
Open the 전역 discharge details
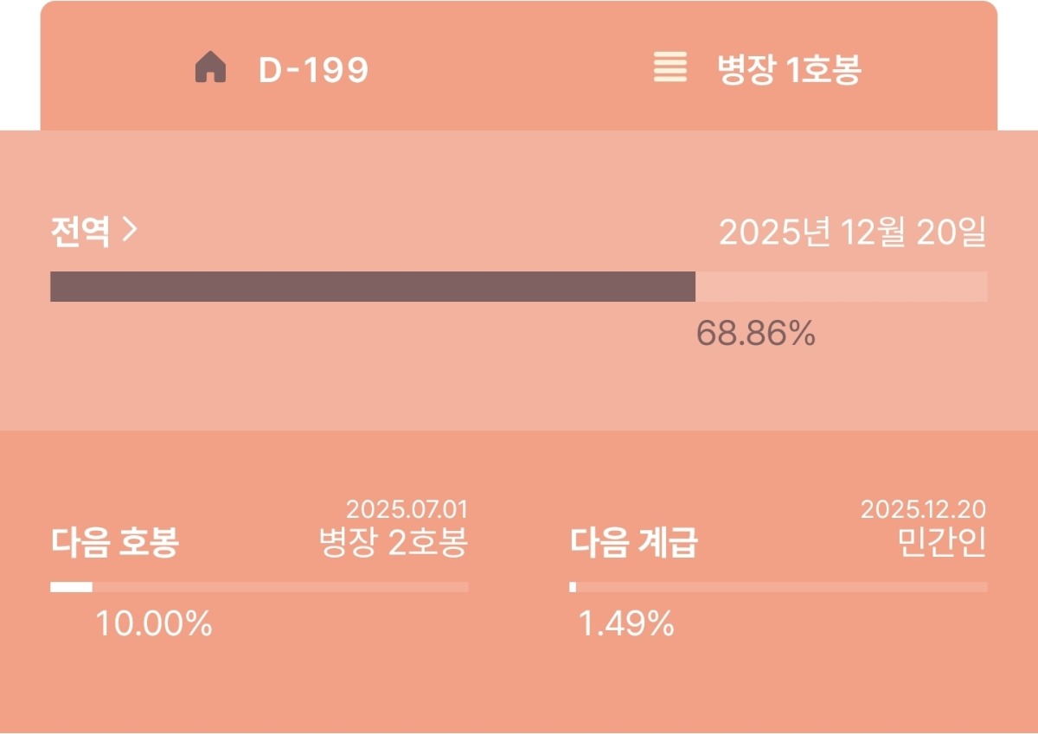pos(80,233)
